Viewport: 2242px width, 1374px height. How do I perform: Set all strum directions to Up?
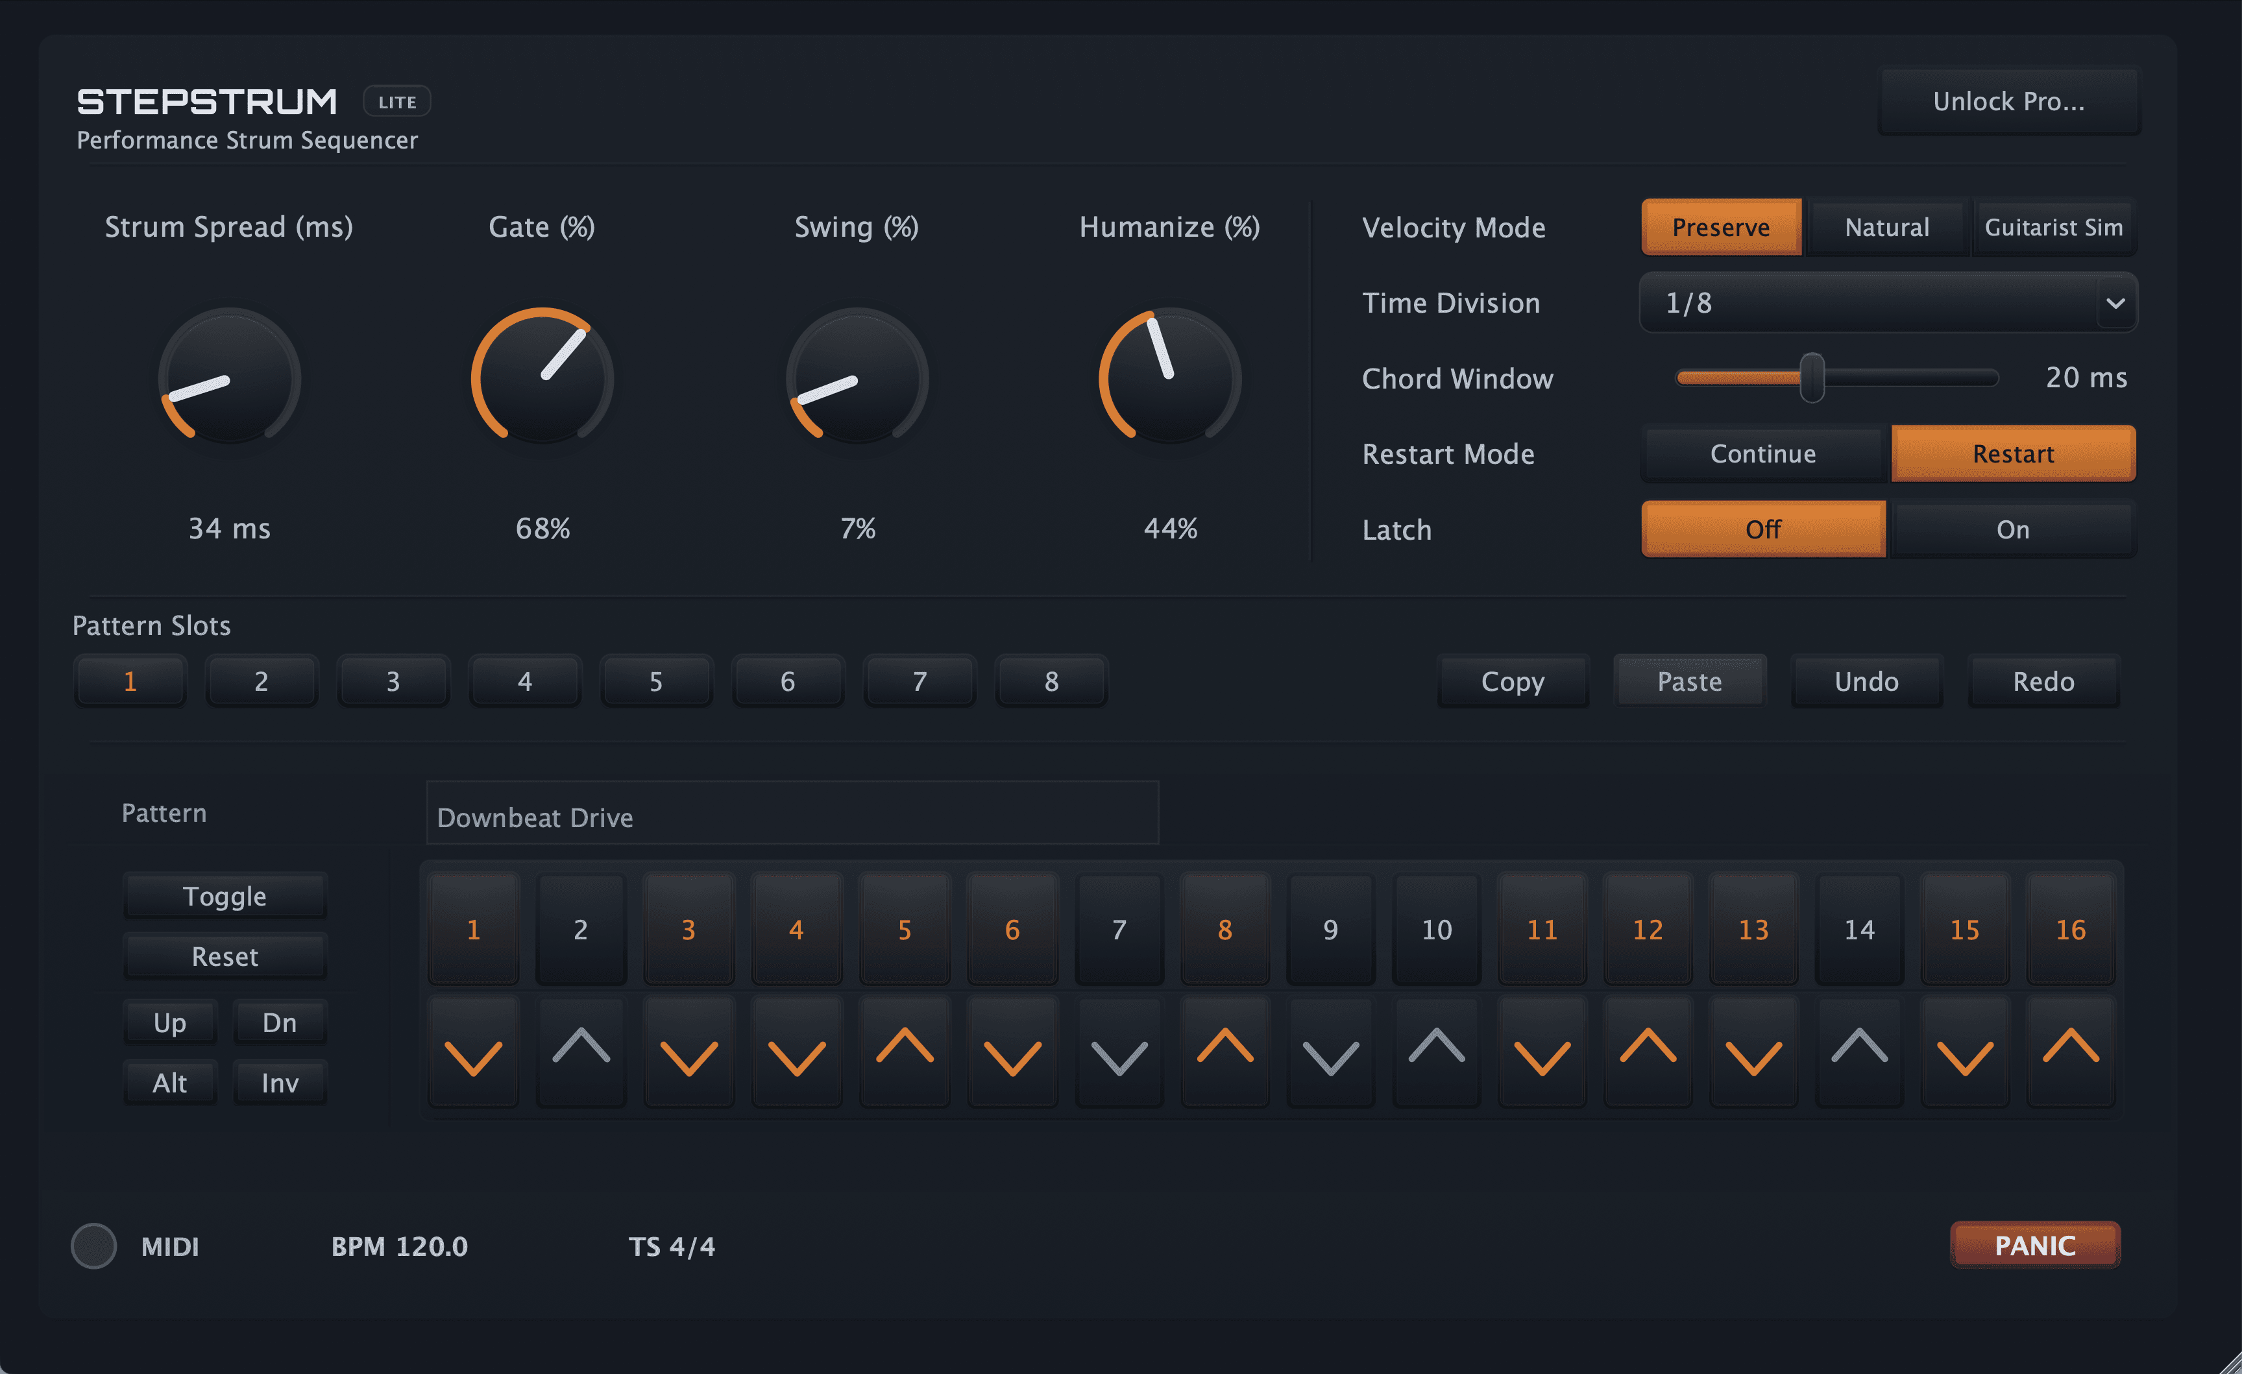[170, 1023]
